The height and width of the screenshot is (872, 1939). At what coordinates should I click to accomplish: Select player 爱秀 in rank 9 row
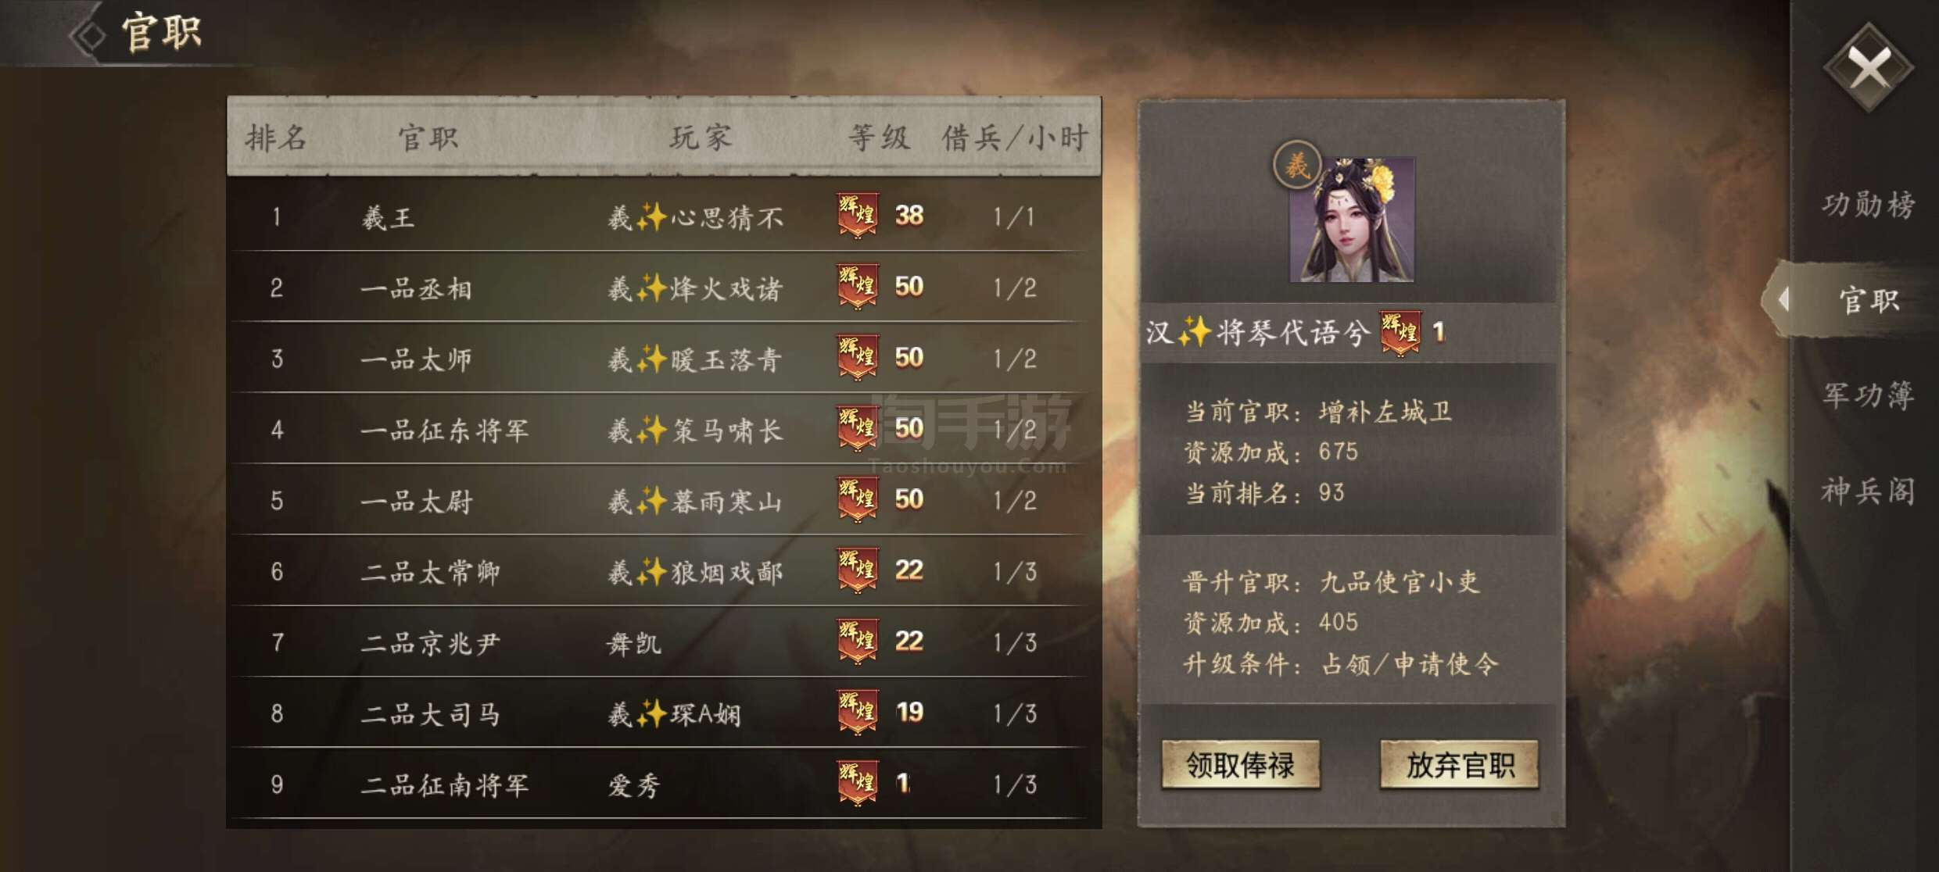tap(634, 784)
